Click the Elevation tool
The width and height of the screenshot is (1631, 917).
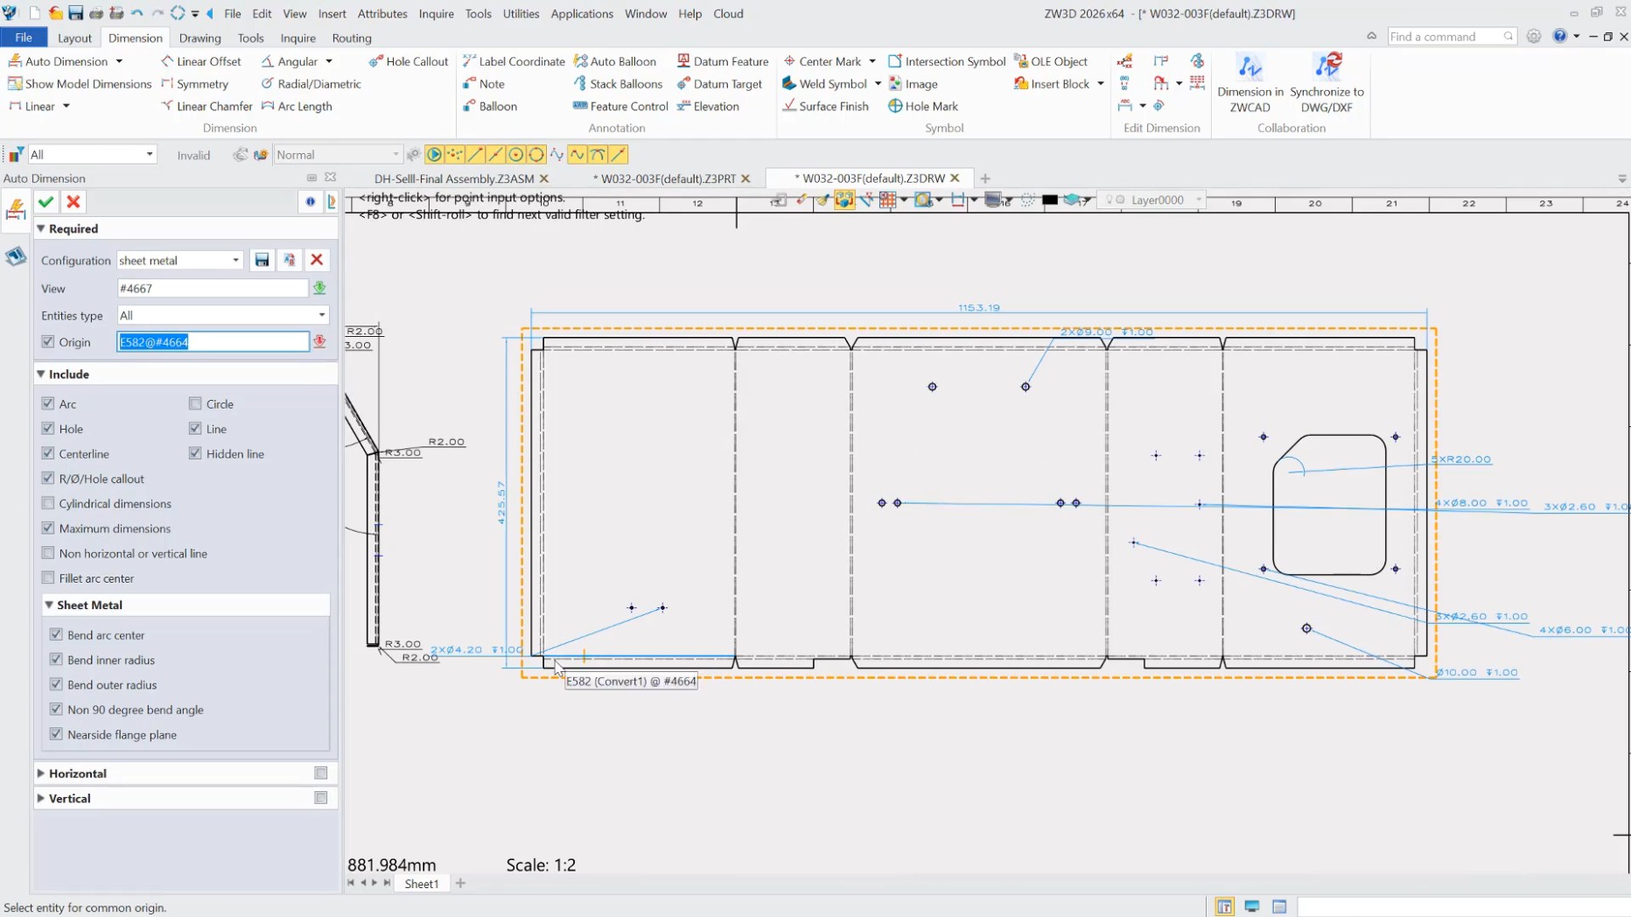[x=708, y=106]
